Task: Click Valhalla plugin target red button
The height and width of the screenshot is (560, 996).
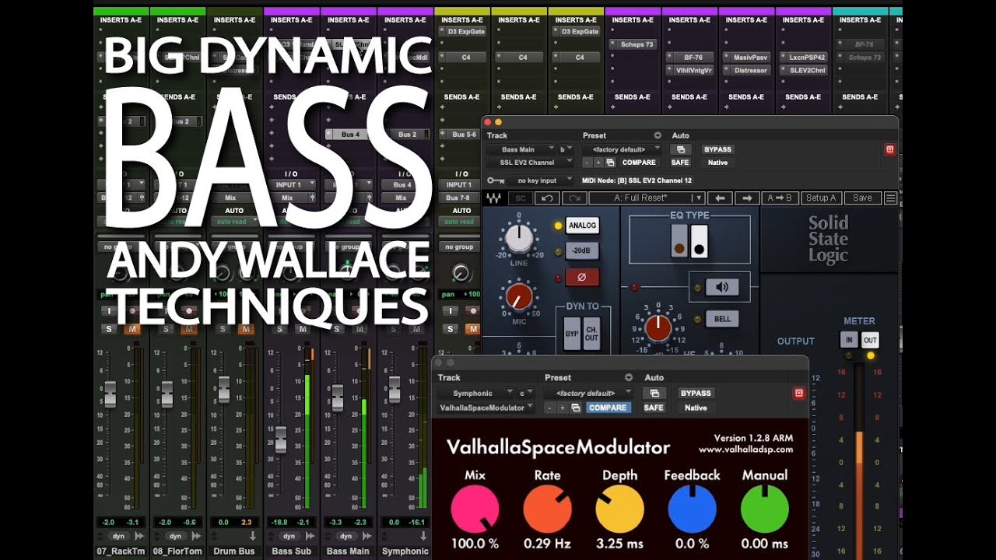Action: click(x=798, y=394)
